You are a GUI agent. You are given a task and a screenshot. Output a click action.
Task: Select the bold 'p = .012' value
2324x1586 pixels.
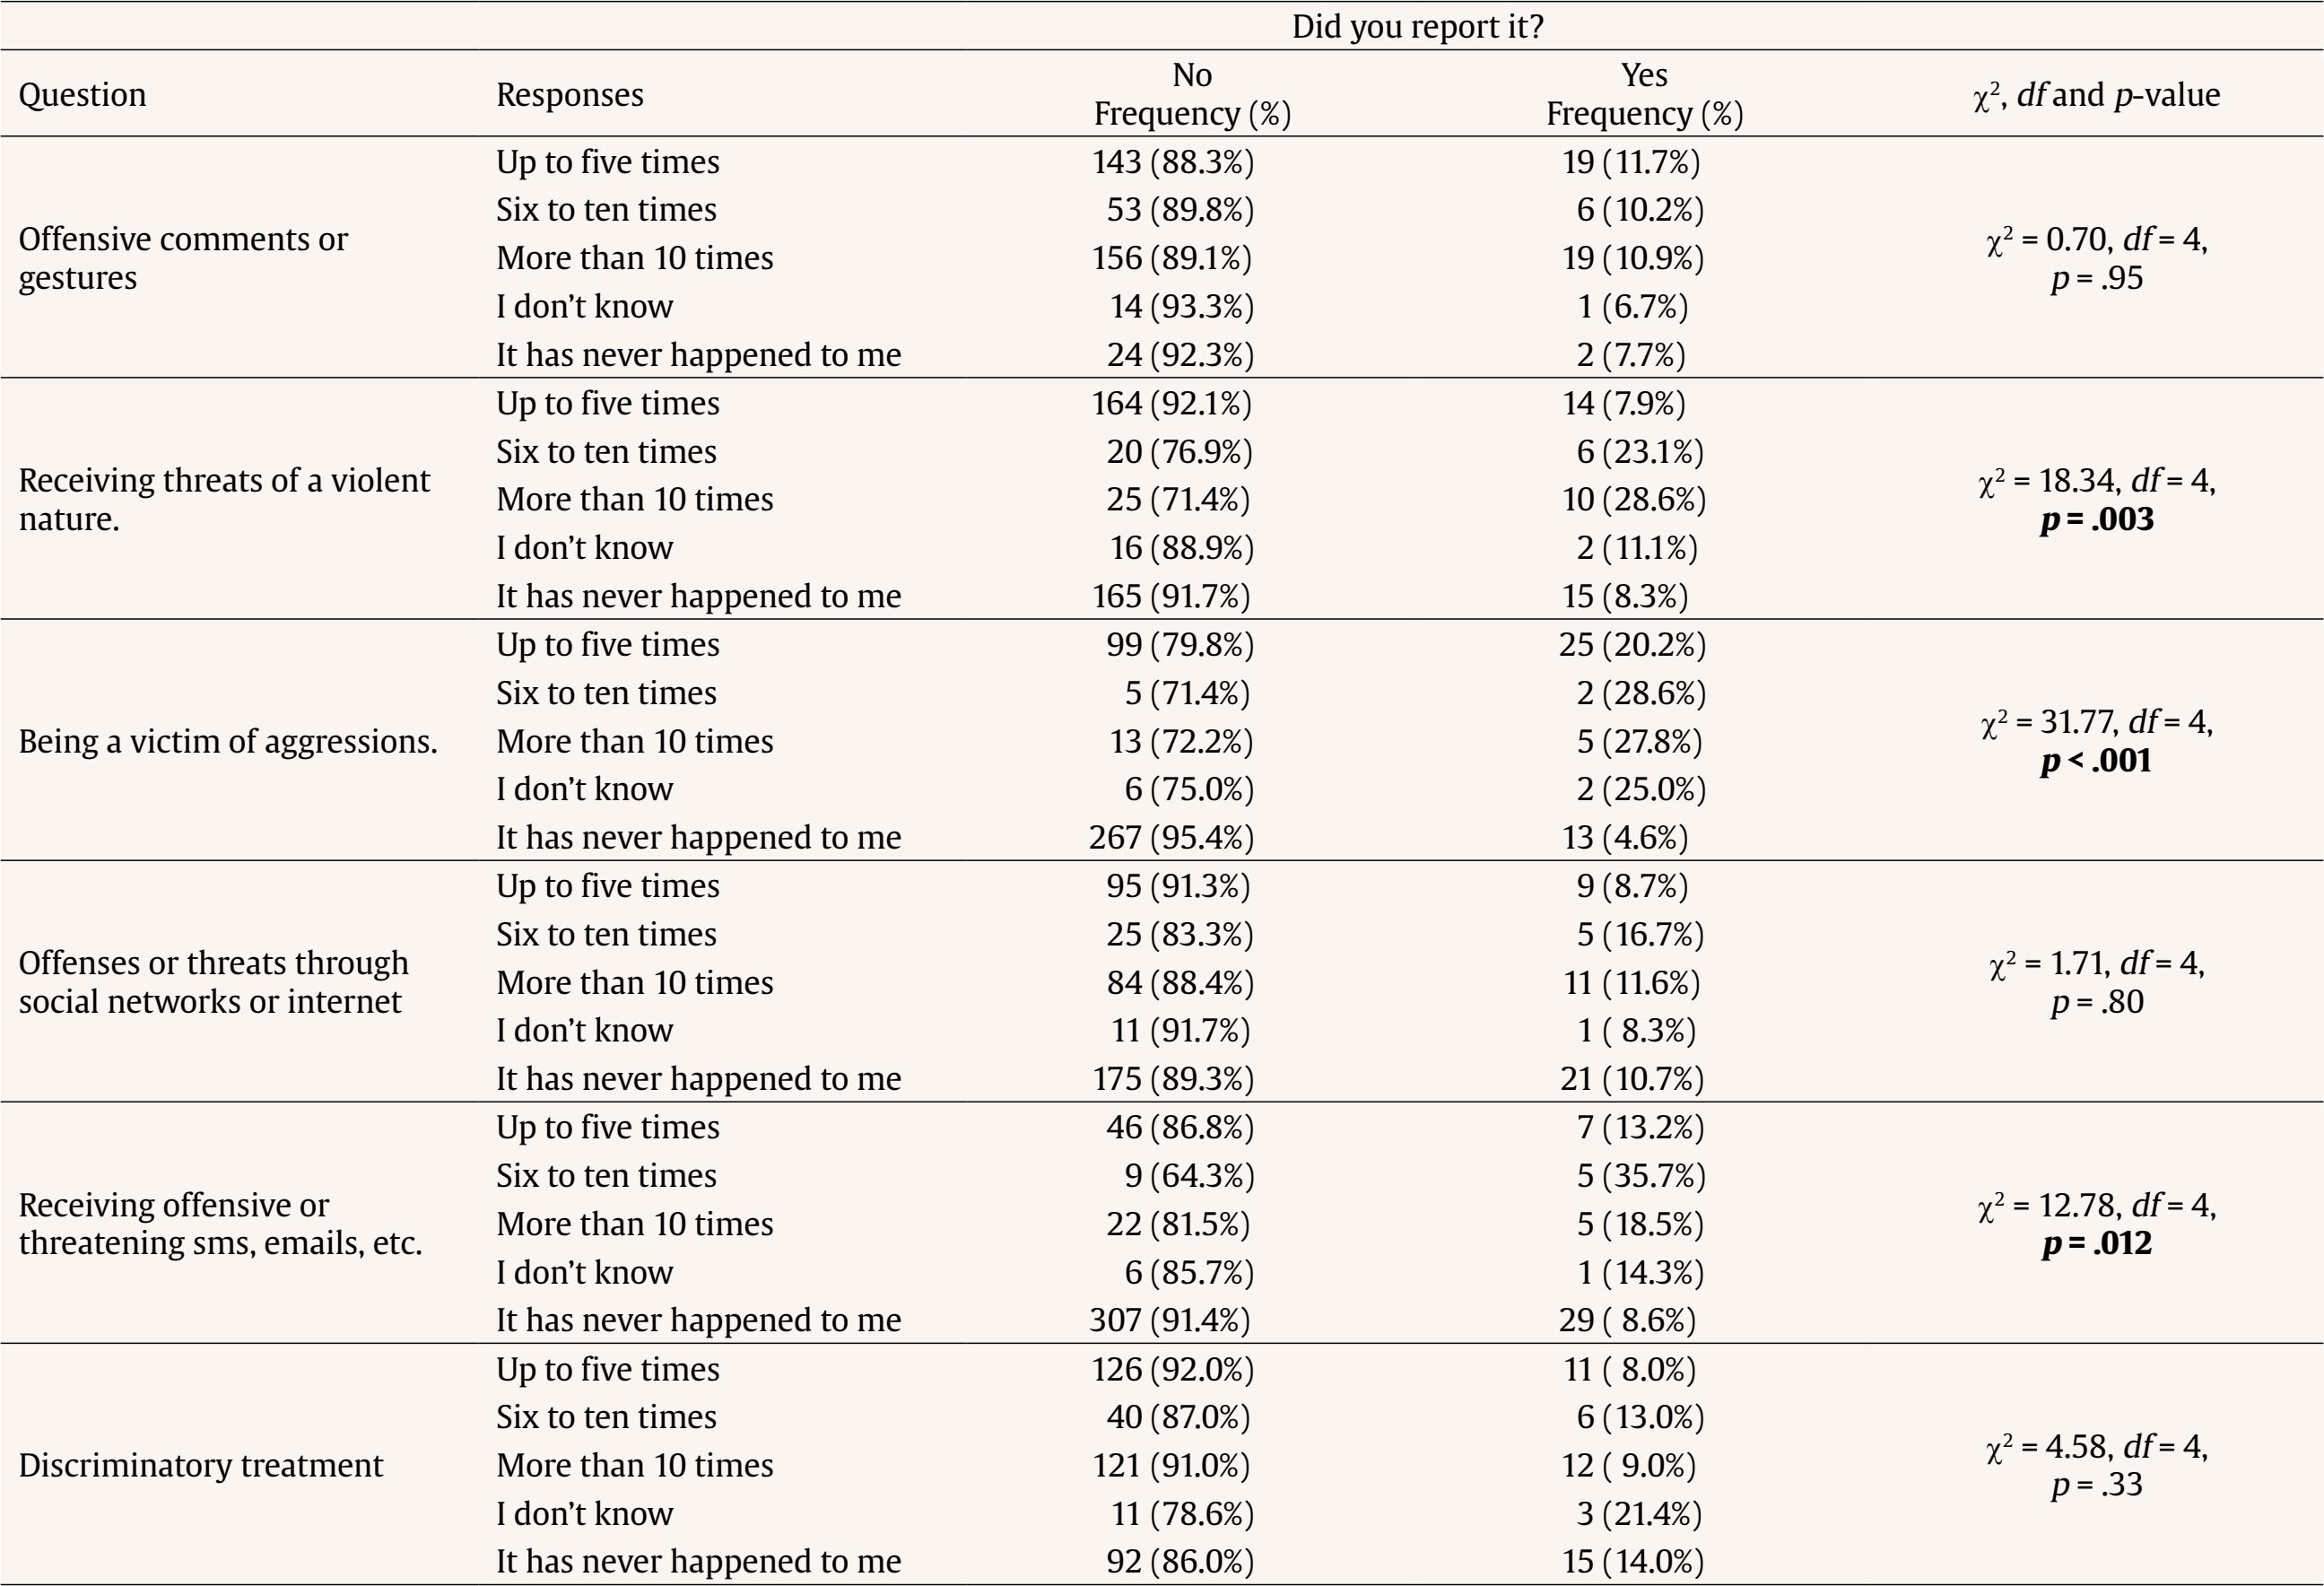click(x=2097, y=1243)
